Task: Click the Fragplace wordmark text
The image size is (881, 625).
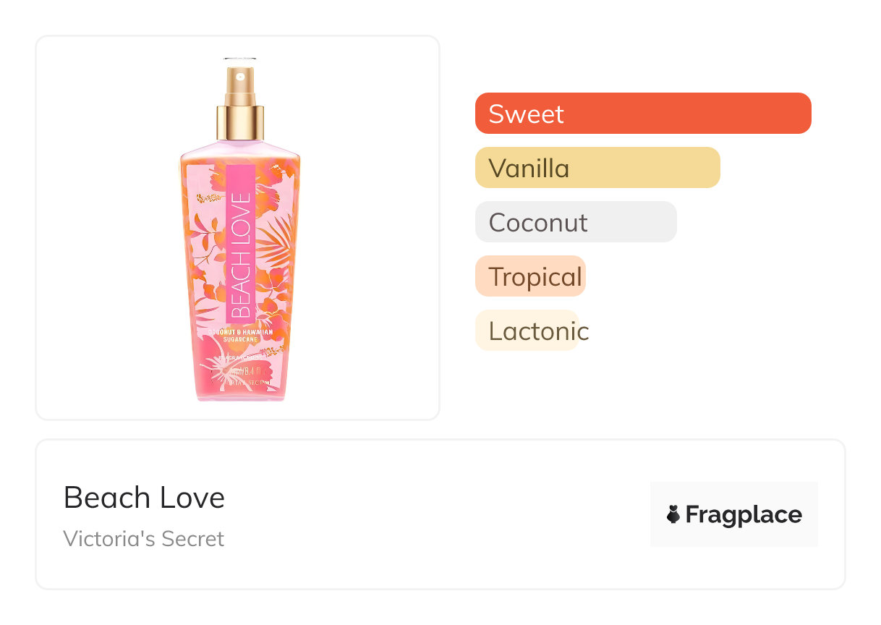Action: (x=743, y=514)
